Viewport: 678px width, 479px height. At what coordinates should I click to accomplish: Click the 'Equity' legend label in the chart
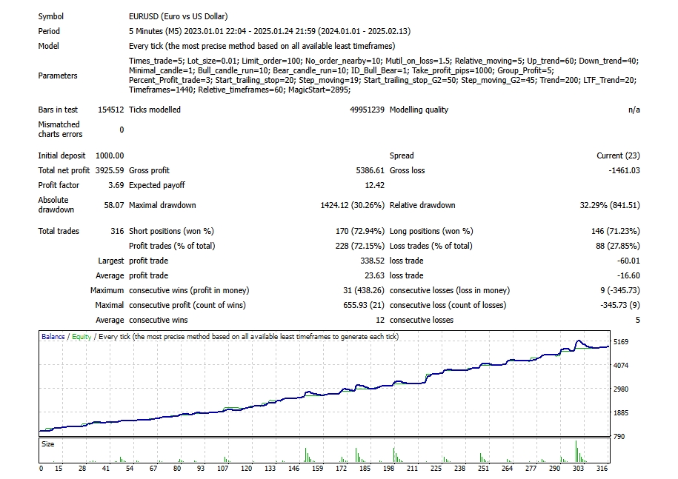pyautogui.click(x=82, y=336)
